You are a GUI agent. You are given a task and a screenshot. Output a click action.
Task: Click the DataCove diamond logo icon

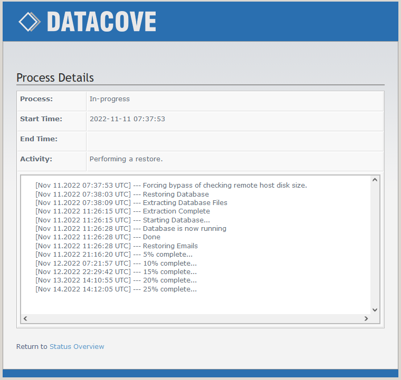click(30, 22)
